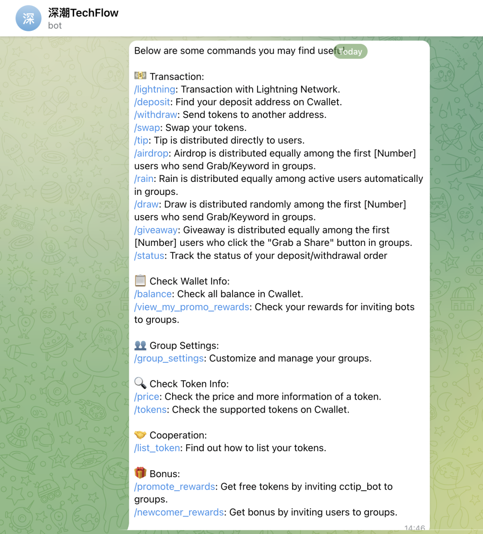Open the /deposit command link

pyautogui.click(x=152, y=102)
